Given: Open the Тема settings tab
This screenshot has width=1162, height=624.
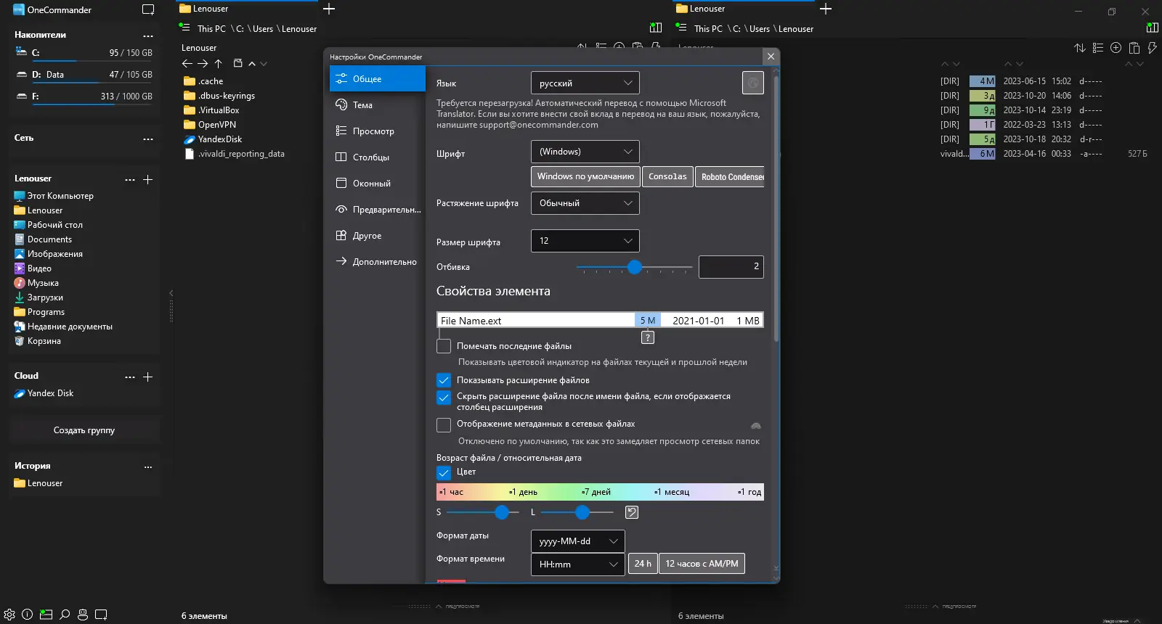Looking at the screenshot, I should click(x=378, y=105).
